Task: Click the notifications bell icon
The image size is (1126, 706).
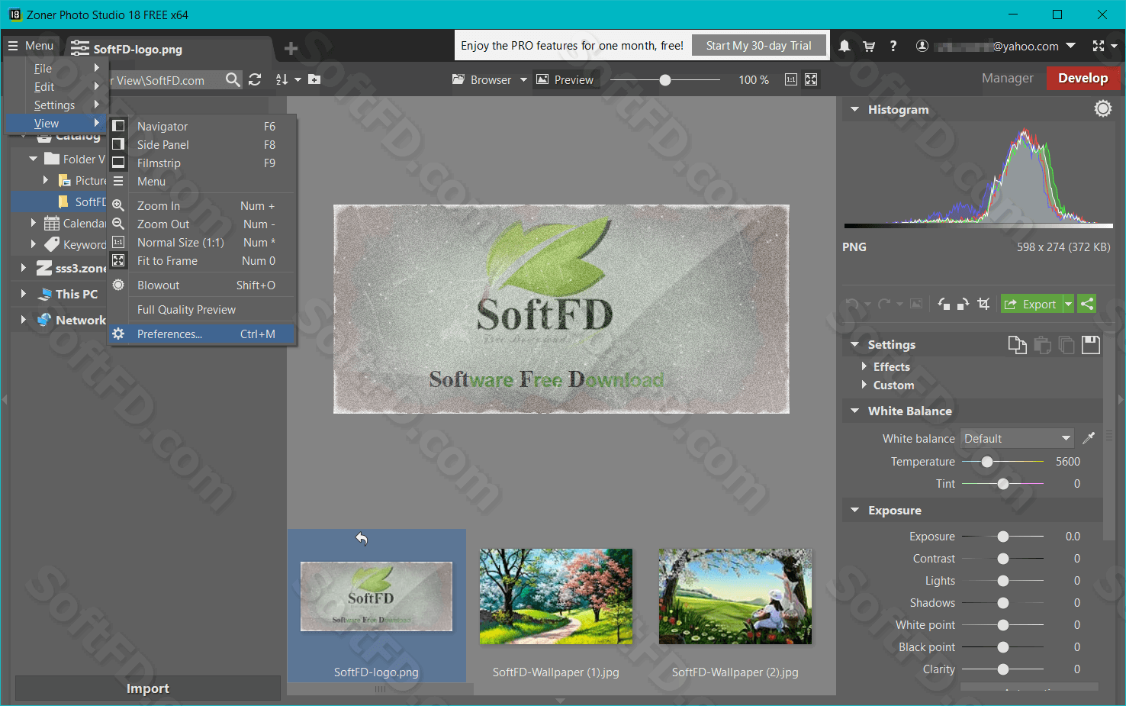Action: (844, 46)
